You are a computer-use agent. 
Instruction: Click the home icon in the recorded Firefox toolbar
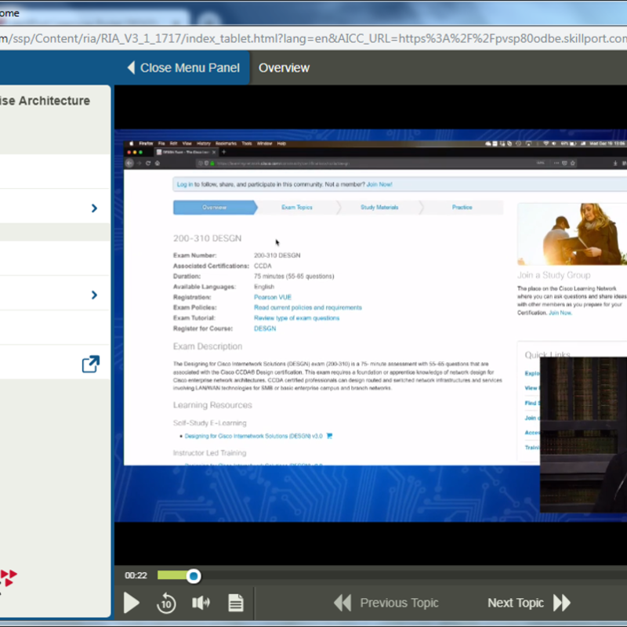point(158,163)
